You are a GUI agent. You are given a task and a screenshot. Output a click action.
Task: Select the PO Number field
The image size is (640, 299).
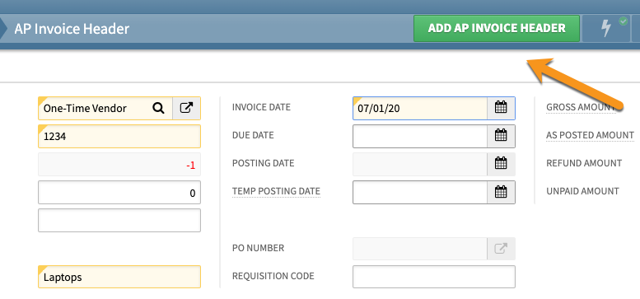(420, 249)
